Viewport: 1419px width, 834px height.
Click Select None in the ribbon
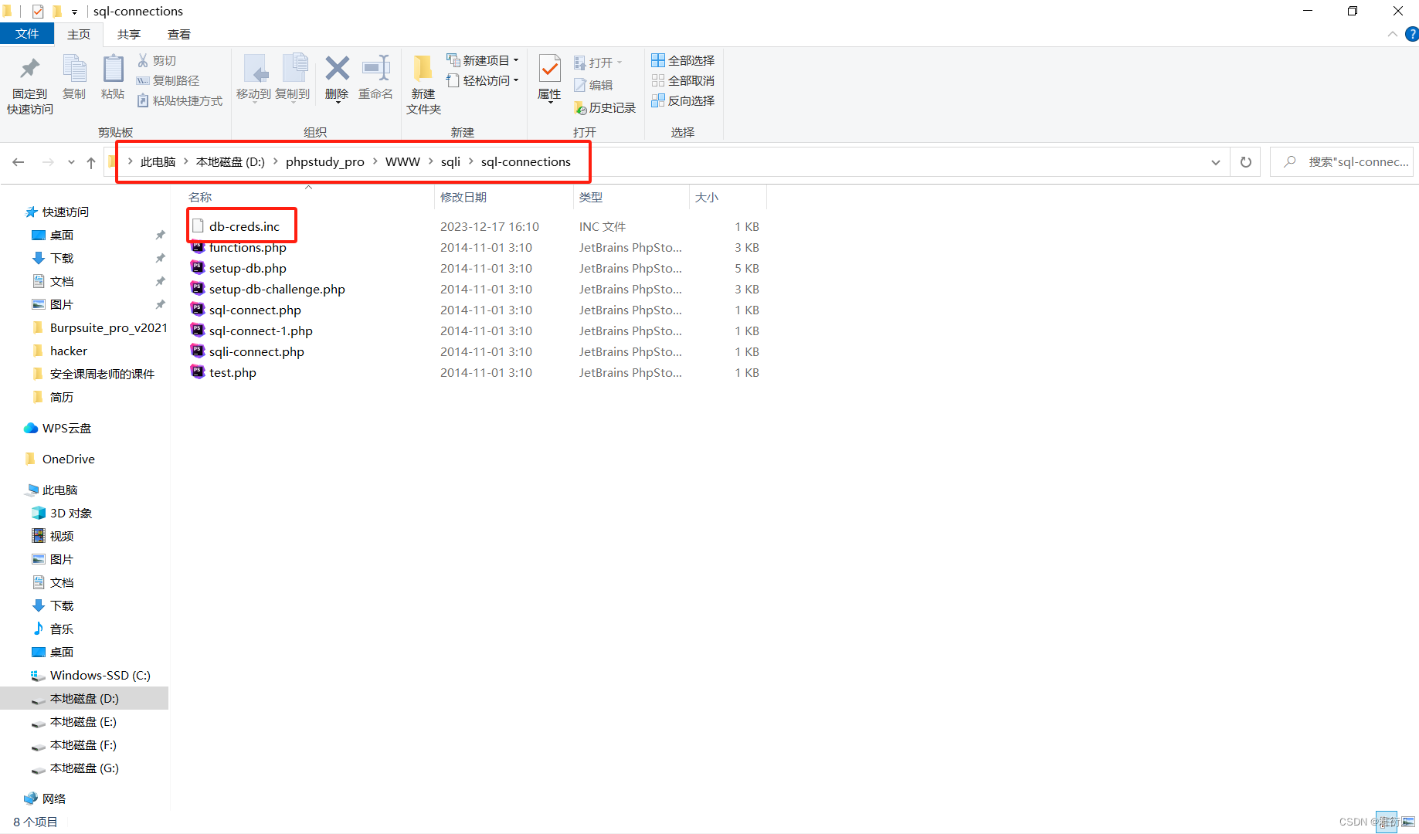point(683,80)
